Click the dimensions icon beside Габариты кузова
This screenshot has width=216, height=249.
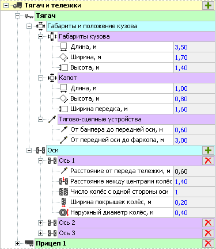tap(52, 36)
